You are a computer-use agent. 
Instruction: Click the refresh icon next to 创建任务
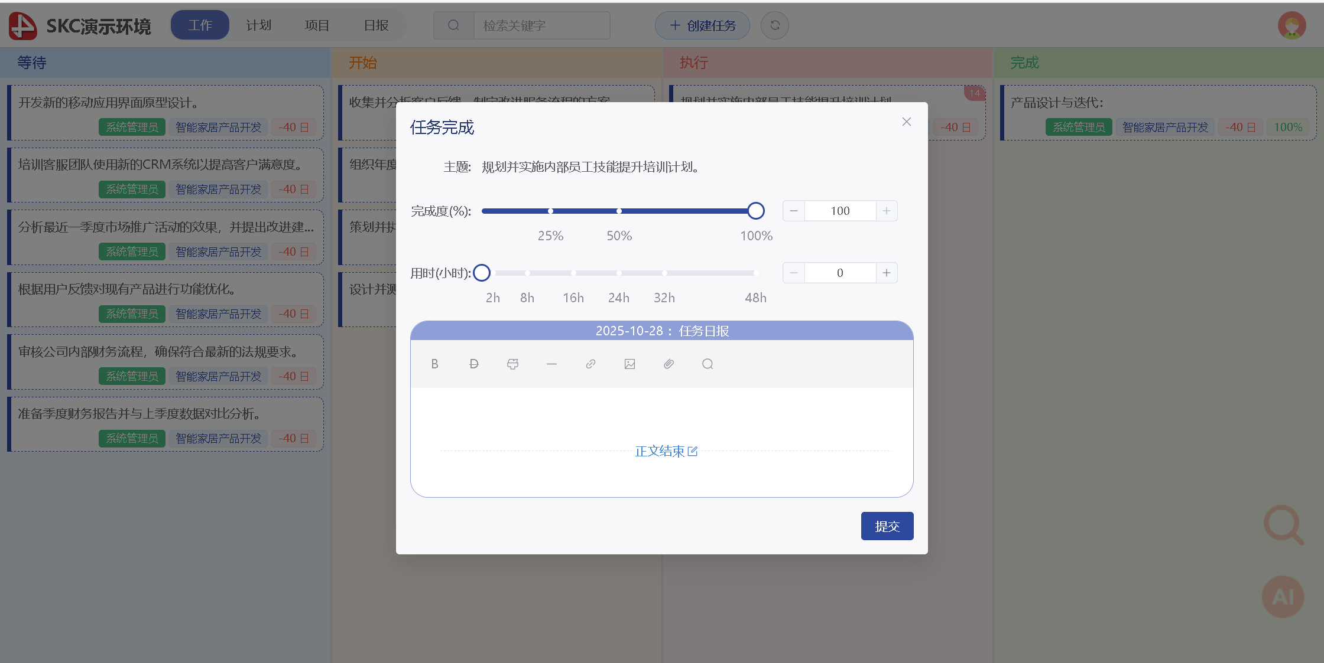(774, 25)
